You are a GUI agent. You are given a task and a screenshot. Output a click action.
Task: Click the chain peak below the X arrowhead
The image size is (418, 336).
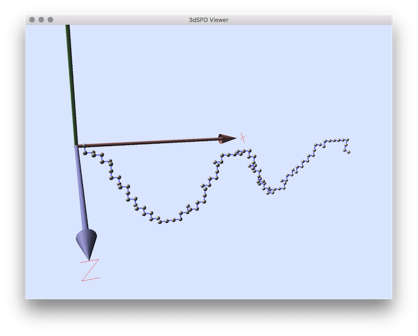point(240,151)
